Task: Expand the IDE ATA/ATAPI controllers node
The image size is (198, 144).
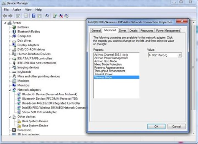Action: (x=10, y=59)
